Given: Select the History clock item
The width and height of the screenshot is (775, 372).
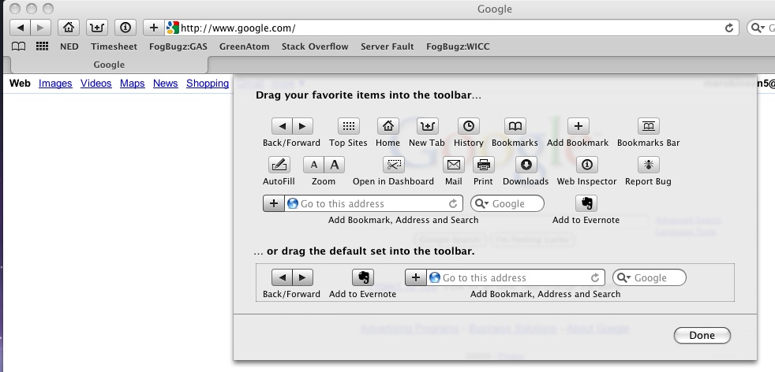Looking at the screenshot, I should click(468, 126).
